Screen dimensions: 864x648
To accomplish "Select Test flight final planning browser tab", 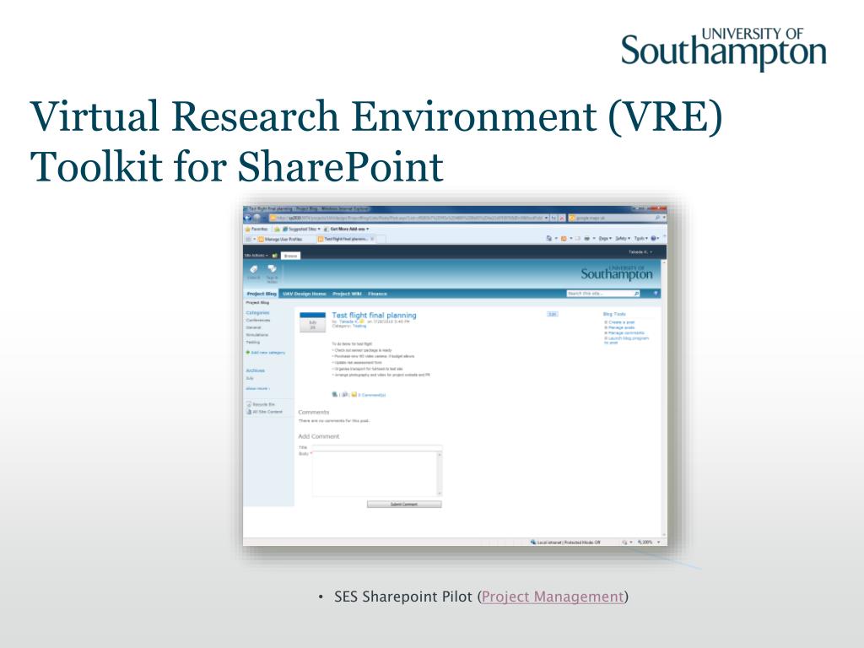I will point(347,239).
